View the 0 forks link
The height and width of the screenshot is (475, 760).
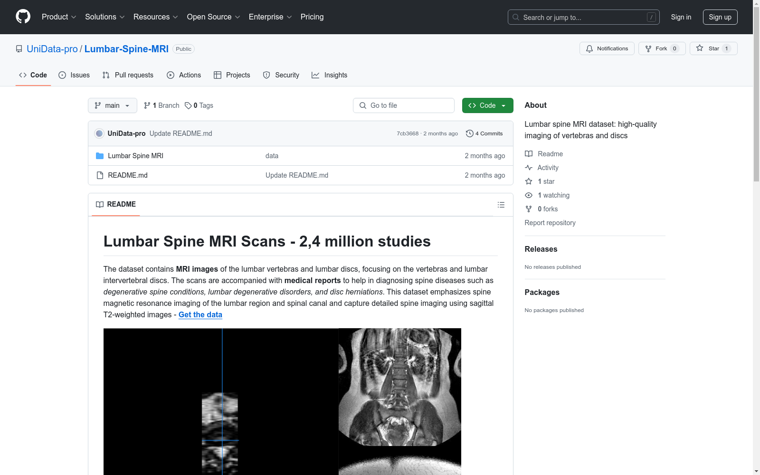pyautogui.click(x=541, y=209)
